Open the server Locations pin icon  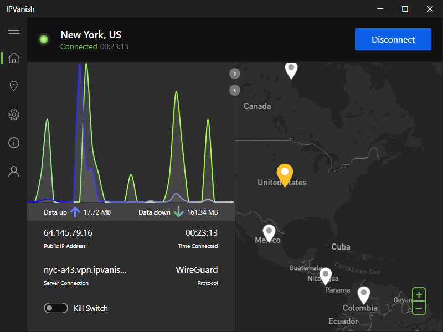pos(14,86)
